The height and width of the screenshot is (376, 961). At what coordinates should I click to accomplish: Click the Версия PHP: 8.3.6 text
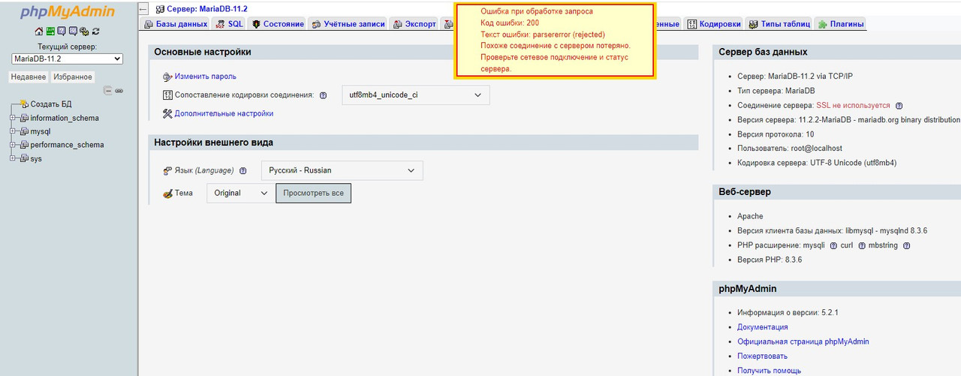(770, 260)
